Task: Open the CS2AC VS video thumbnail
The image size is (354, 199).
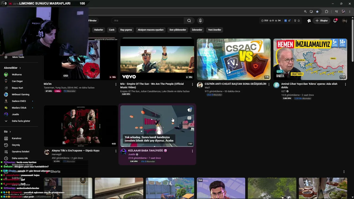Action: (x=234, y=59)
